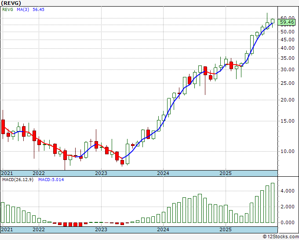The height and width of the screenshot is (240, 299).
Task: Click the (REVG) ticker title at top
Action: 11,3
